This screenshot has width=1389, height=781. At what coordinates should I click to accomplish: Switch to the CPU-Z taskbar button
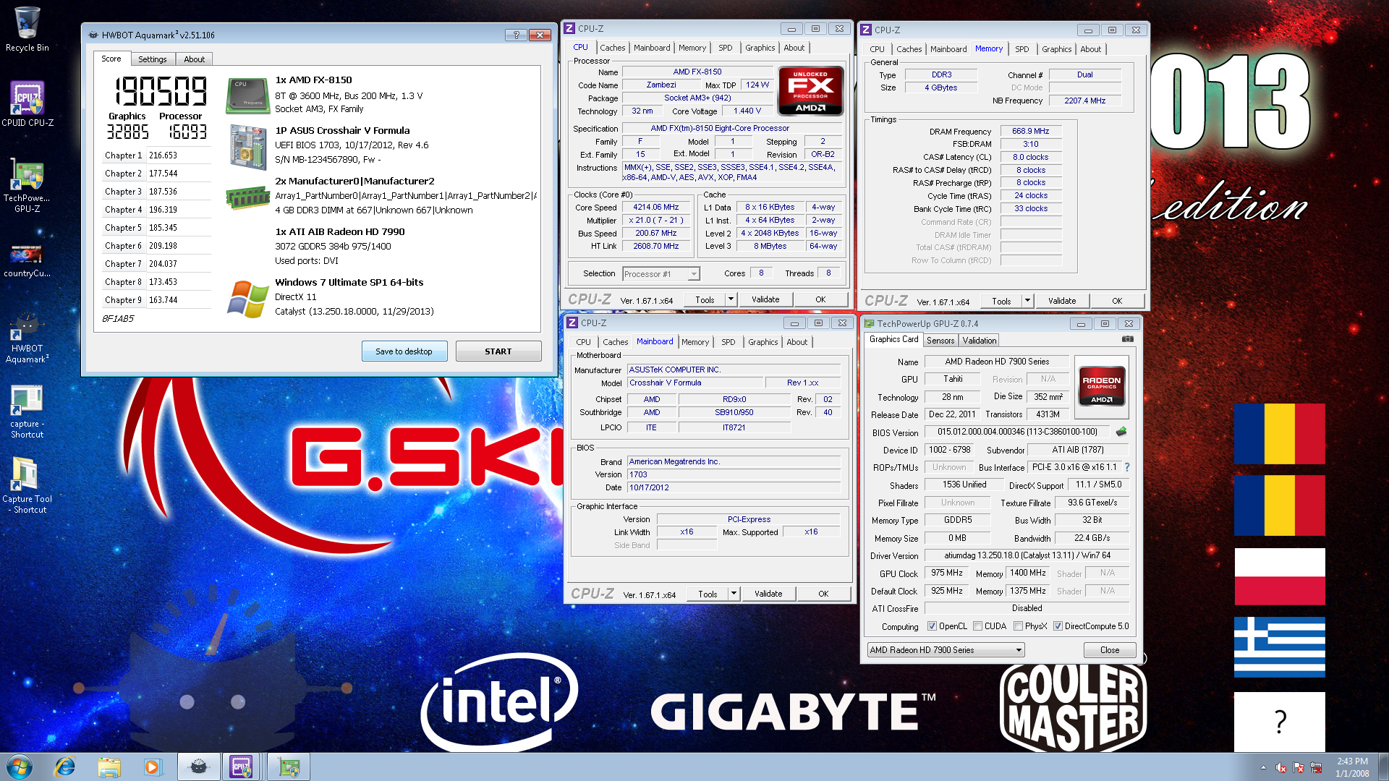(x=242, y=767)
